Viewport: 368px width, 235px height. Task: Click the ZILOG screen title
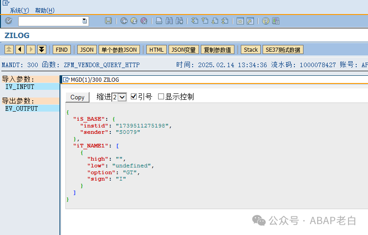click(17, 35)
